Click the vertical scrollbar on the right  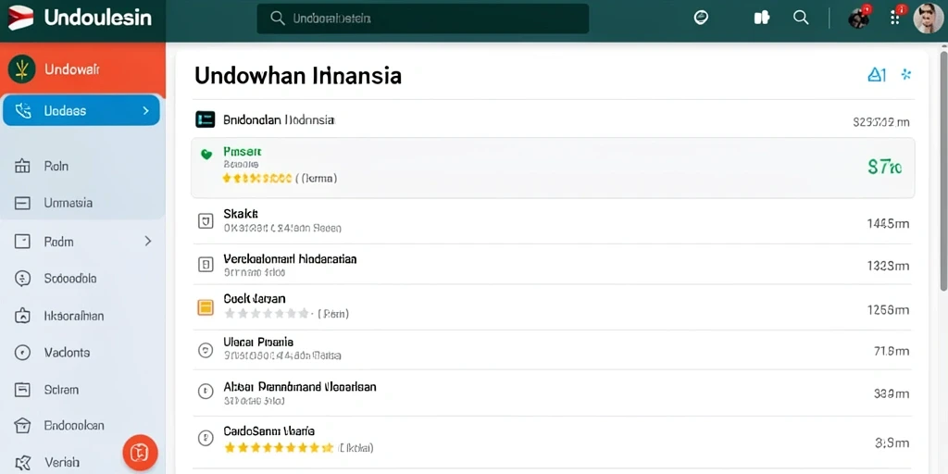click(x=943, y=169)
